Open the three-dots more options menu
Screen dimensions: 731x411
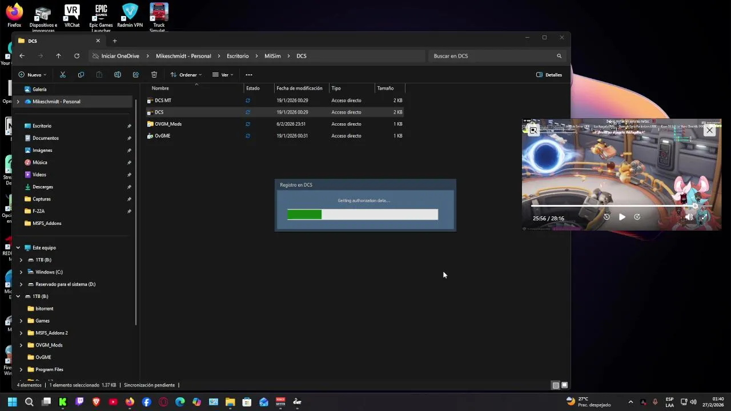tap(249, 75)
